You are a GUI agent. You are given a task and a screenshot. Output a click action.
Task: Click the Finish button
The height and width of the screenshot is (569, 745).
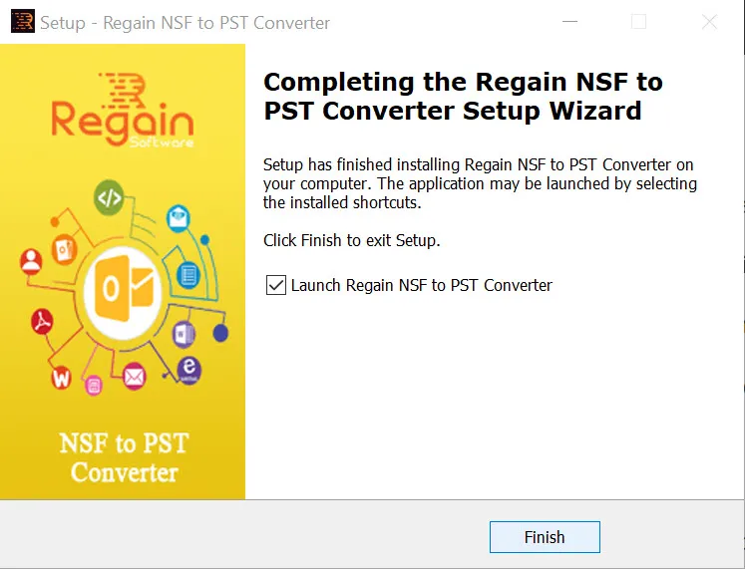tap(545, 537)
